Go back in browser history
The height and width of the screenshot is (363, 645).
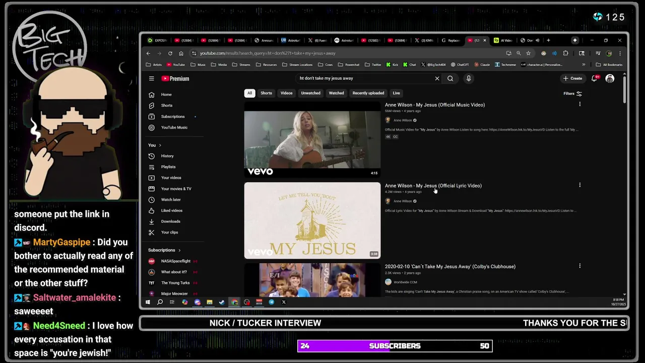click(148, 53)
